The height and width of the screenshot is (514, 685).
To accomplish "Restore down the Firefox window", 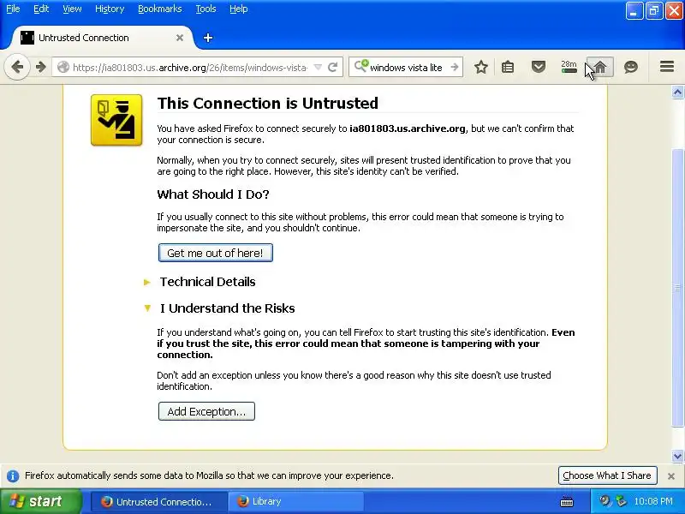I will 654,11.
